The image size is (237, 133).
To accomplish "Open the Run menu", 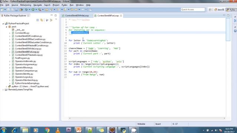I will (x=71, y=5).
